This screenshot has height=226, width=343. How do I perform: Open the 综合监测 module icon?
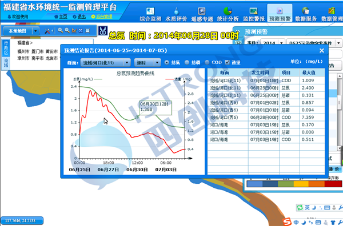pyautogui.click(x=150, y=11)
